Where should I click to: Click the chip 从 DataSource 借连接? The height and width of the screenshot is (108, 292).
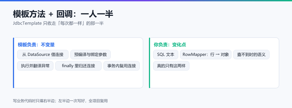[x=43, y=55]
